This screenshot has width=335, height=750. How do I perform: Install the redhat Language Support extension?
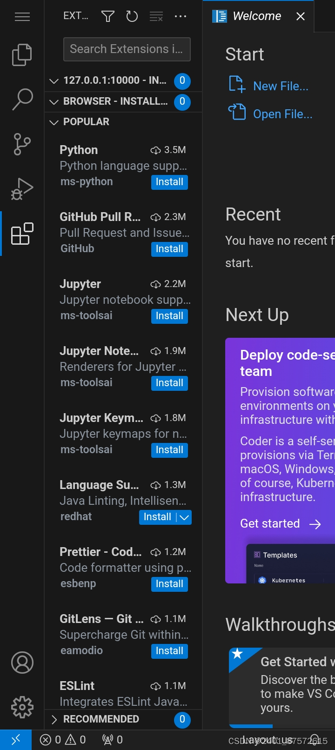(158, 517)
